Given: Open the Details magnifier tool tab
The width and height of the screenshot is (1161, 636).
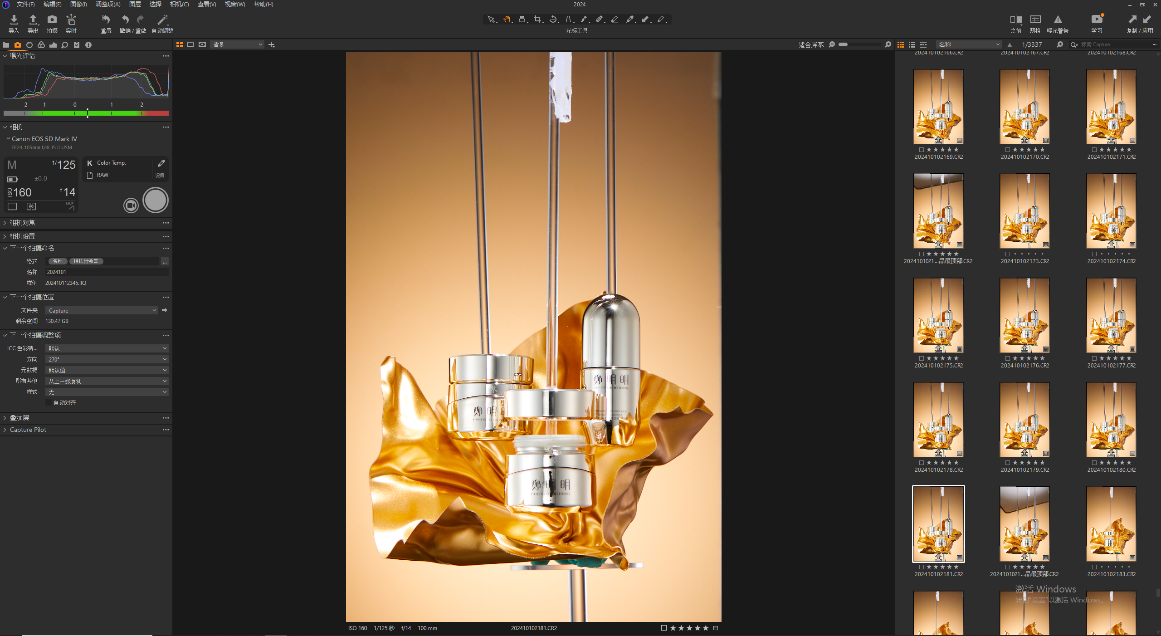Looking at the screenshot, I should (x=65, y=45).
